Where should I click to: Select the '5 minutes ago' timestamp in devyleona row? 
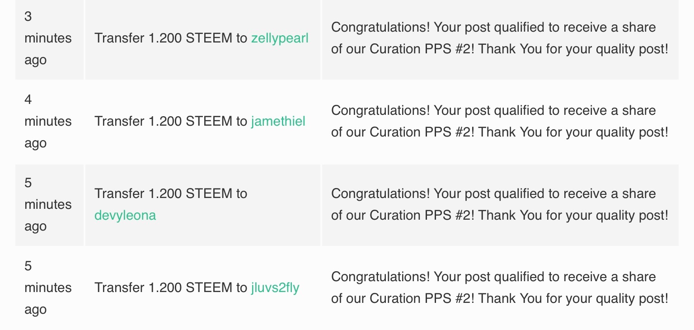coord(48,204)
